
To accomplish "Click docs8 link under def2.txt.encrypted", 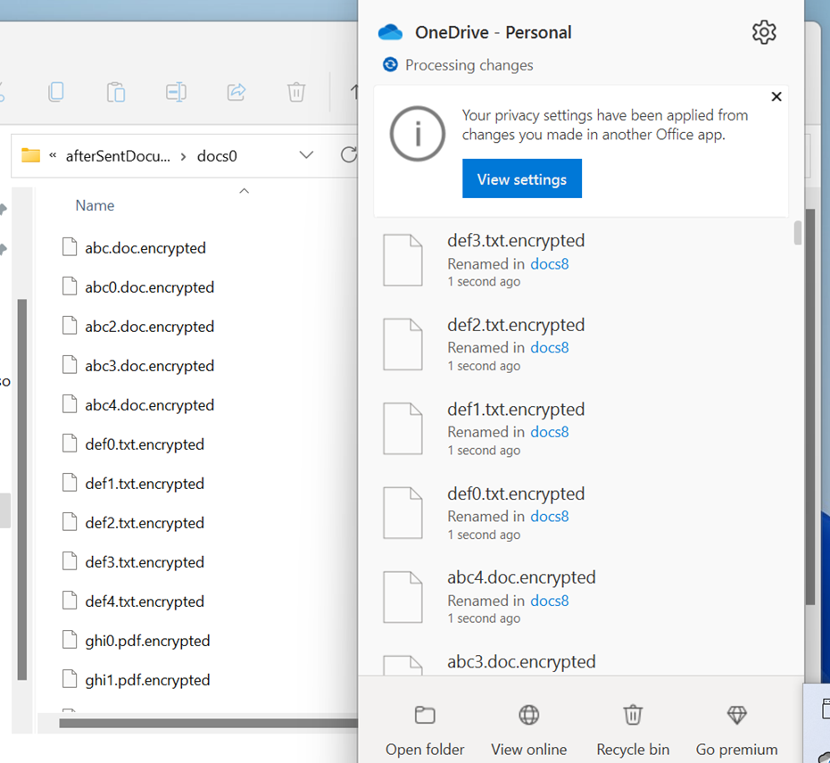I will coord(550,348).
